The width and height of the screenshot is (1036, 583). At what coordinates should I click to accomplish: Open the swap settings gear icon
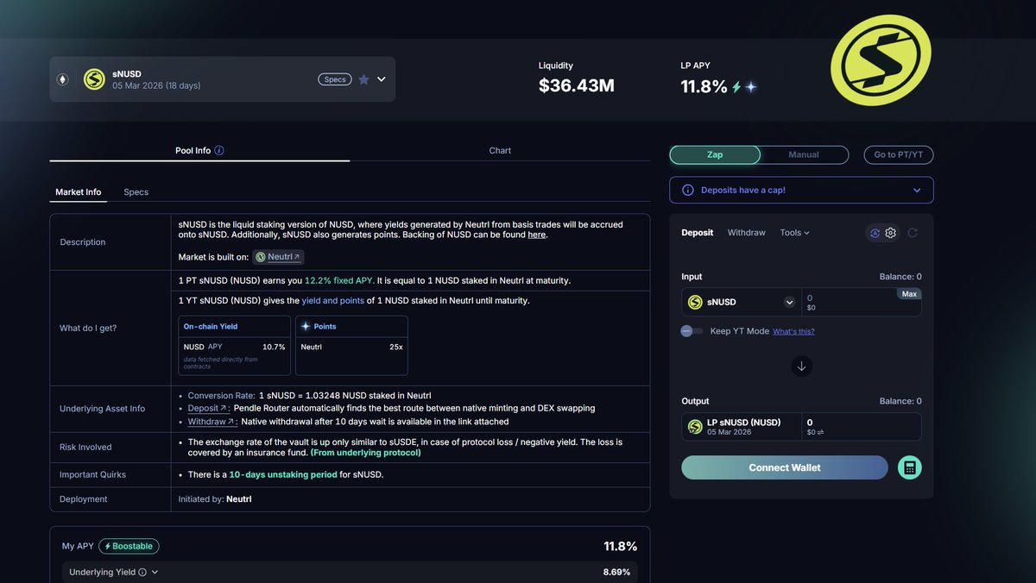coord(890,233)
